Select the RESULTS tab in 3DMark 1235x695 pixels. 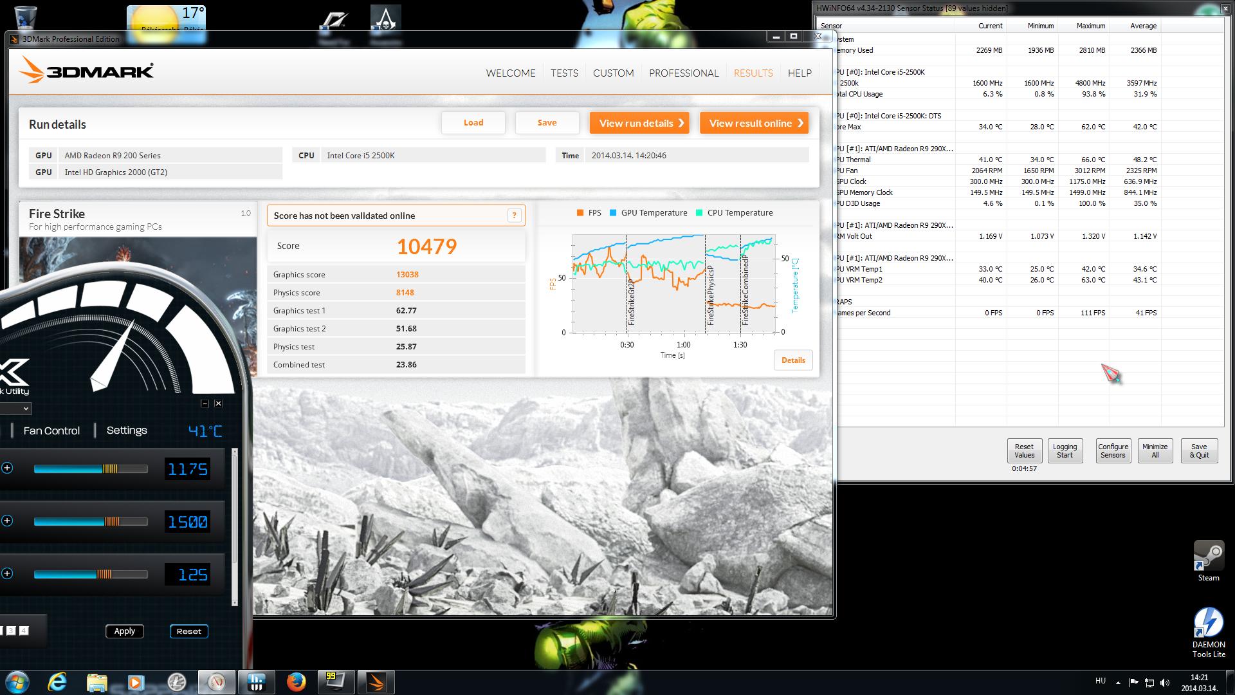pyautogui.click(x=753, y=73)
